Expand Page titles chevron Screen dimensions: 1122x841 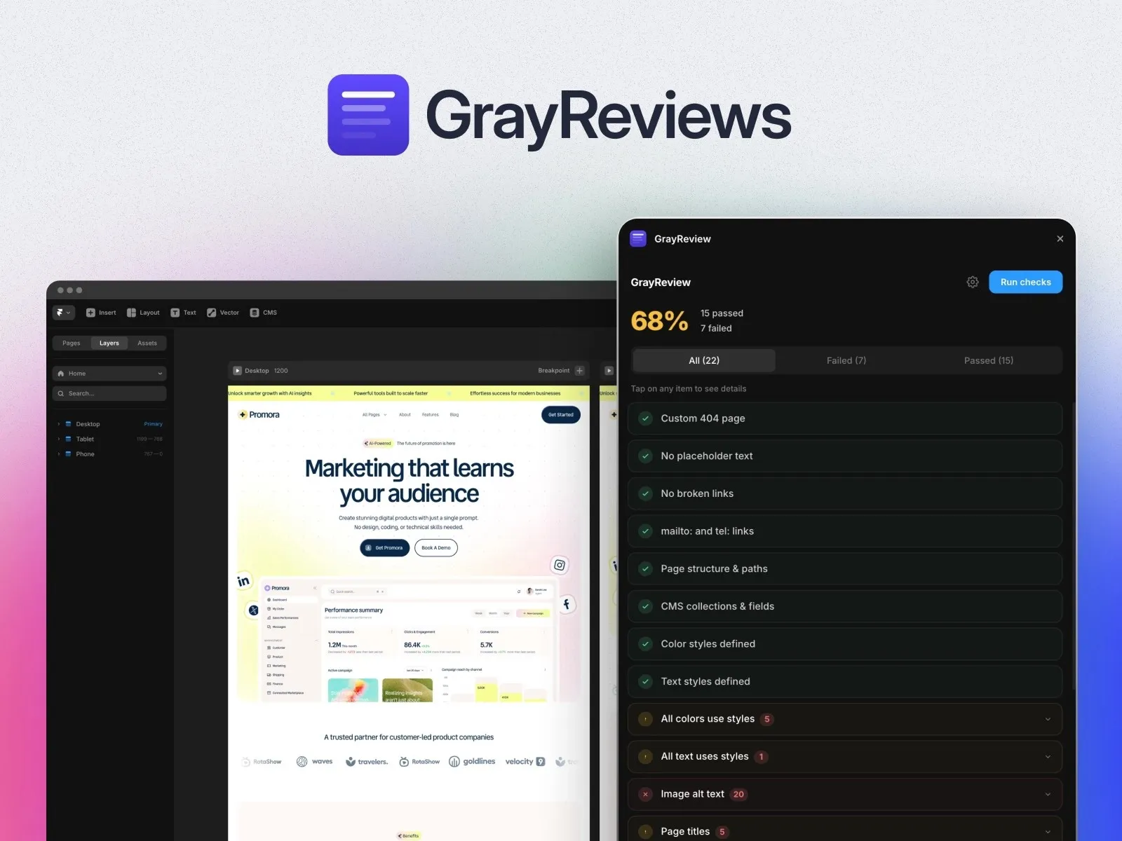[x=1048, y=832]
